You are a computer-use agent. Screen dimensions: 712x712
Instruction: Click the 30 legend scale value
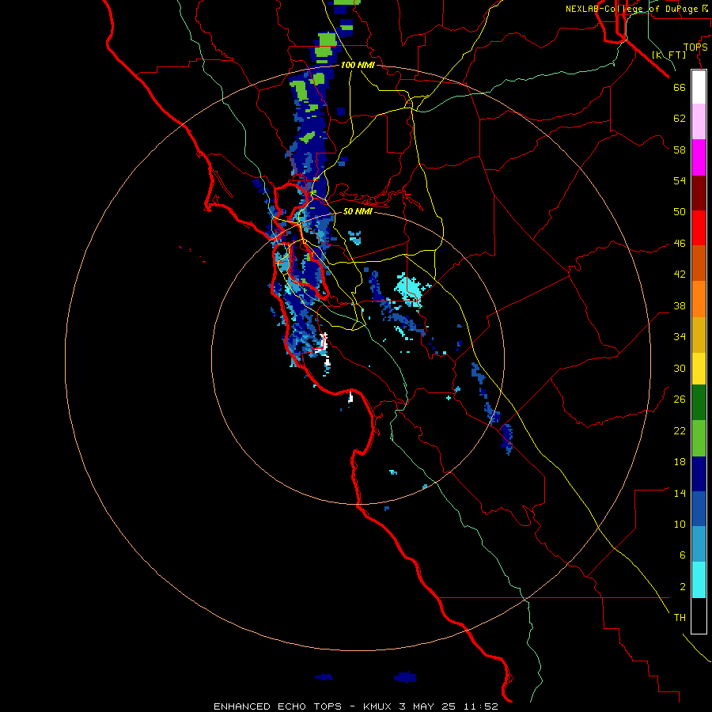click(680, 368)
